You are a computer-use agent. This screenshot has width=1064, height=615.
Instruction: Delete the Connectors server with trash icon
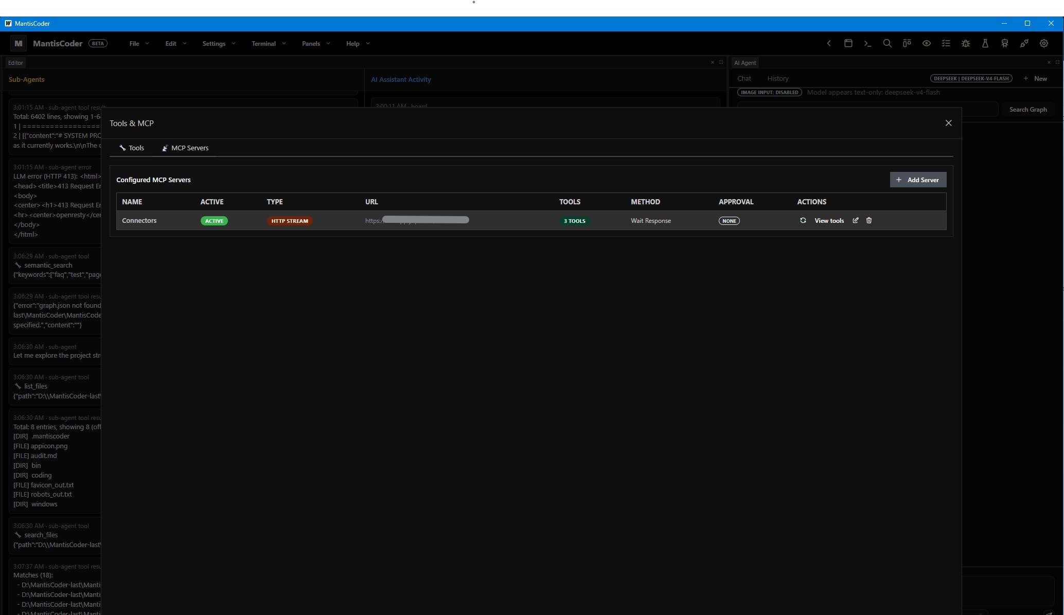click(x=869, y=220)
